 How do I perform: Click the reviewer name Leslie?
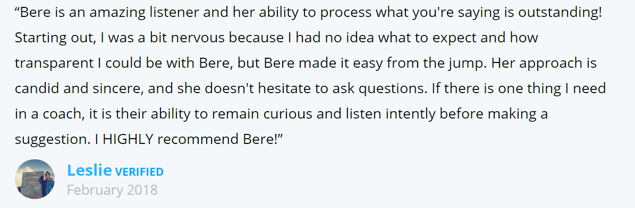[x=89, y=170]
